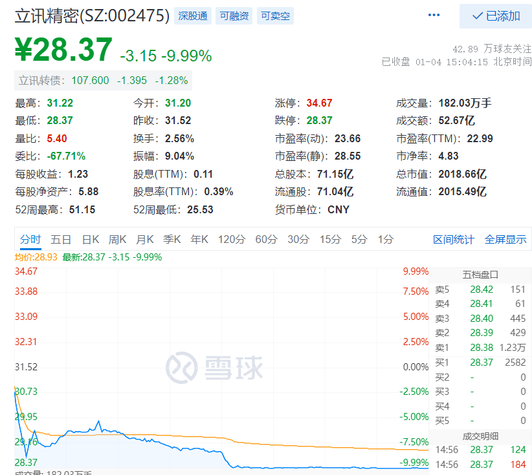Toggle the 已添加 watchlist button
This screenshot has height=475, width=532.
[496, 16]
